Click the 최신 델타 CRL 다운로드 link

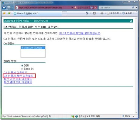18,82
